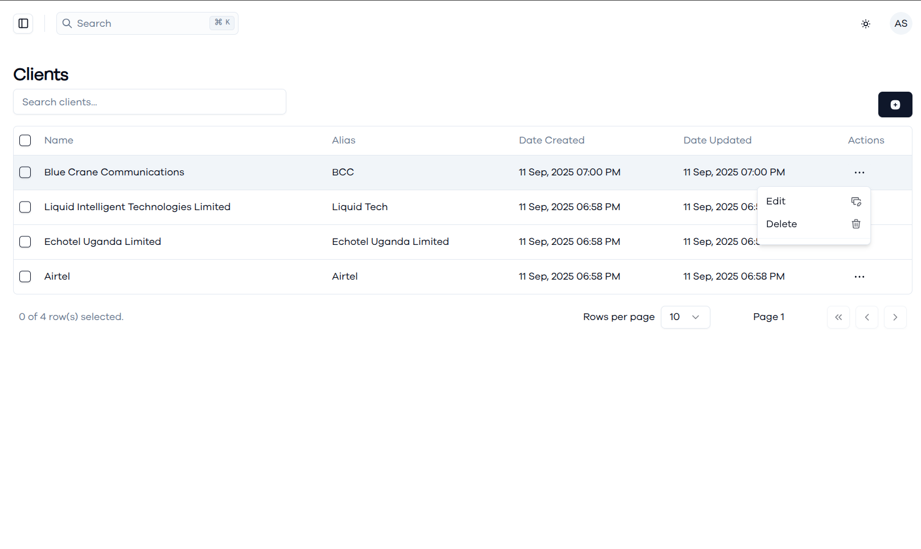Choose Edit from the context menu
This screenshot has height=549, width=921.
[x=813, y=201]
